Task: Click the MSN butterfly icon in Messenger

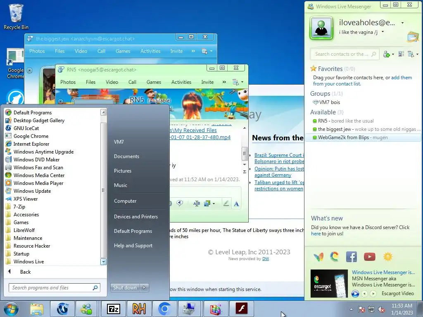Action: pyautogui.click(x=318, y=257)
